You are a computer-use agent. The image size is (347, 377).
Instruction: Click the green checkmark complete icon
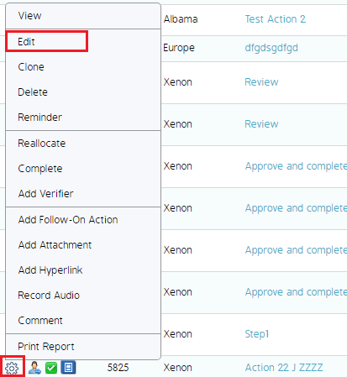[51, 368]
